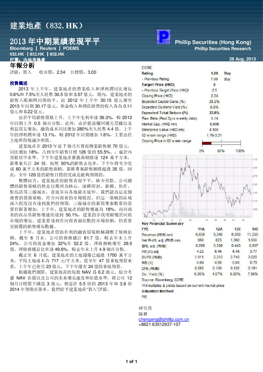This screenshot has width=263, height=372.
Task: Click the Bloomberg label in header
Action: tap(21, 48)
